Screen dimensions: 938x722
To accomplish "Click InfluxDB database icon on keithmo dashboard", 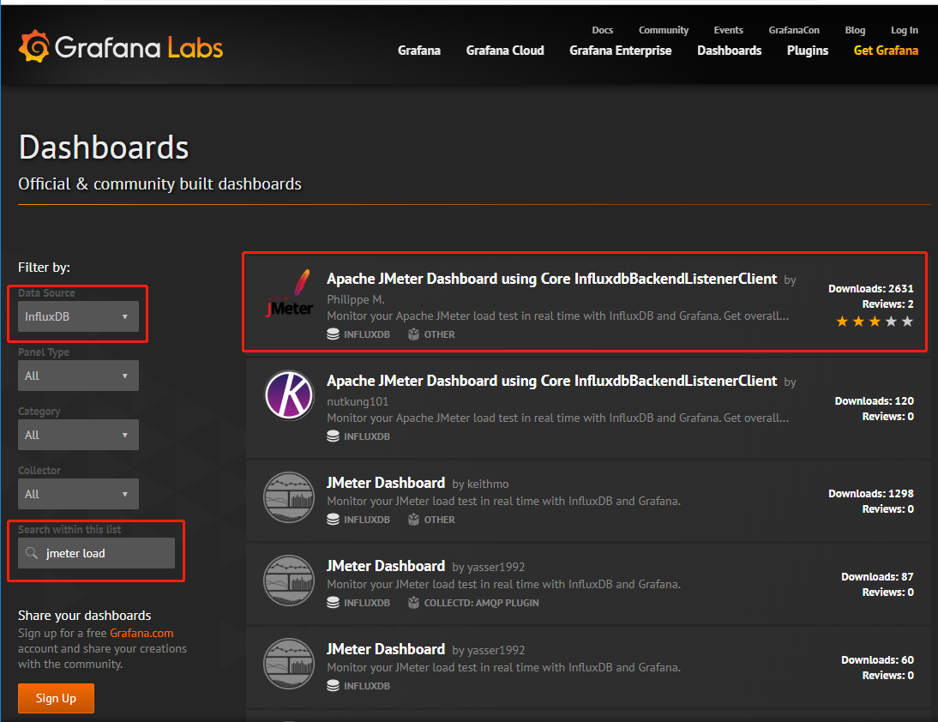I will [x=334, y=520].
